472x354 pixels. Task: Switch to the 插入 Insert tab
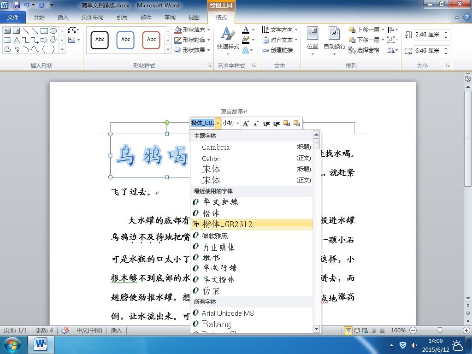[x=63, y=18]
